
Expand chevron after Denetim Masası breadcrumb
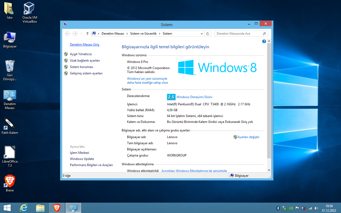coord(127,34)
